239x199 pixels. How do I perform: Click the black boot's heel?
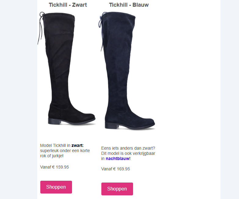coord(54,122)
